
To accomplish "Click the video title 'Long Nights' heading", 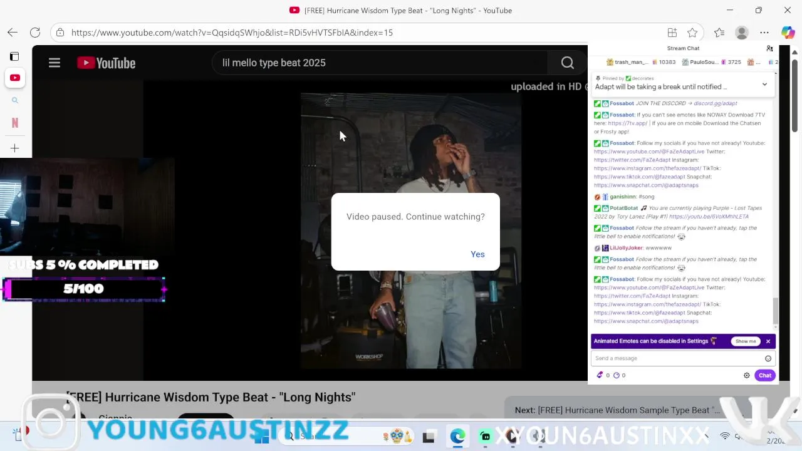I will click(x=211, y=397).
